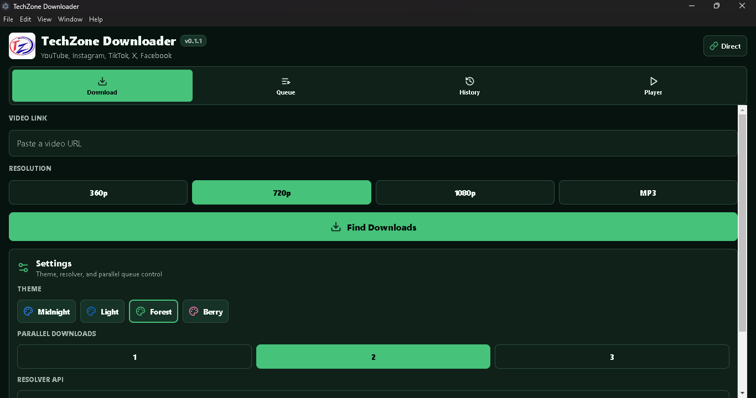Click 'Theme, resolver, and parallel queue control' text
The height and width of the screenshot is (398, 756).
99,274
